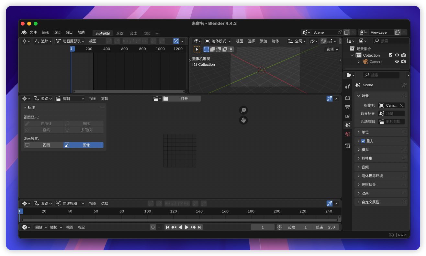Uncheck the Collection exclude checkbox
The width and height of the screenshot is (426, 256).
pyautogui.click(x=390, y=55)
